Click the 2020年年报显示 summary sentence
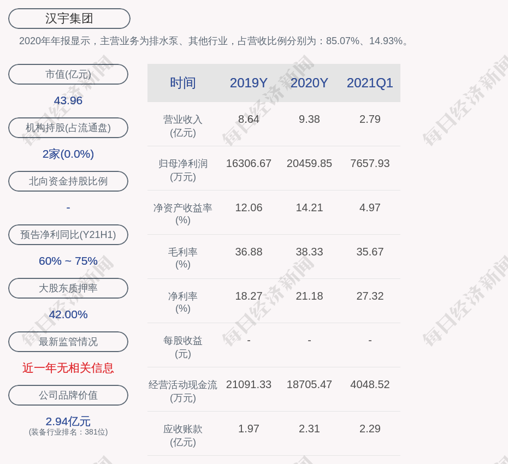The image size is (508, 464). (x=215, y=41)
